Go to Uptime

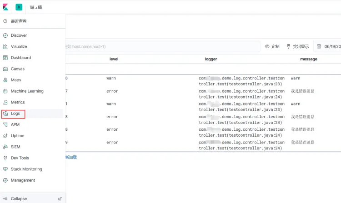(x=17, y=136)
